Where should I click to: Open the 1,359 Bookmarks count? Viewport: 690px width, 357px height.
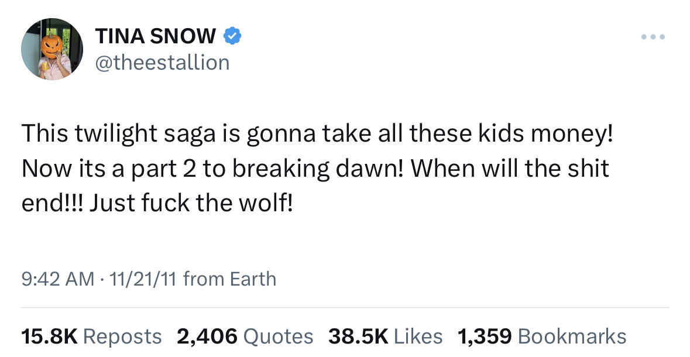[542, 337]
